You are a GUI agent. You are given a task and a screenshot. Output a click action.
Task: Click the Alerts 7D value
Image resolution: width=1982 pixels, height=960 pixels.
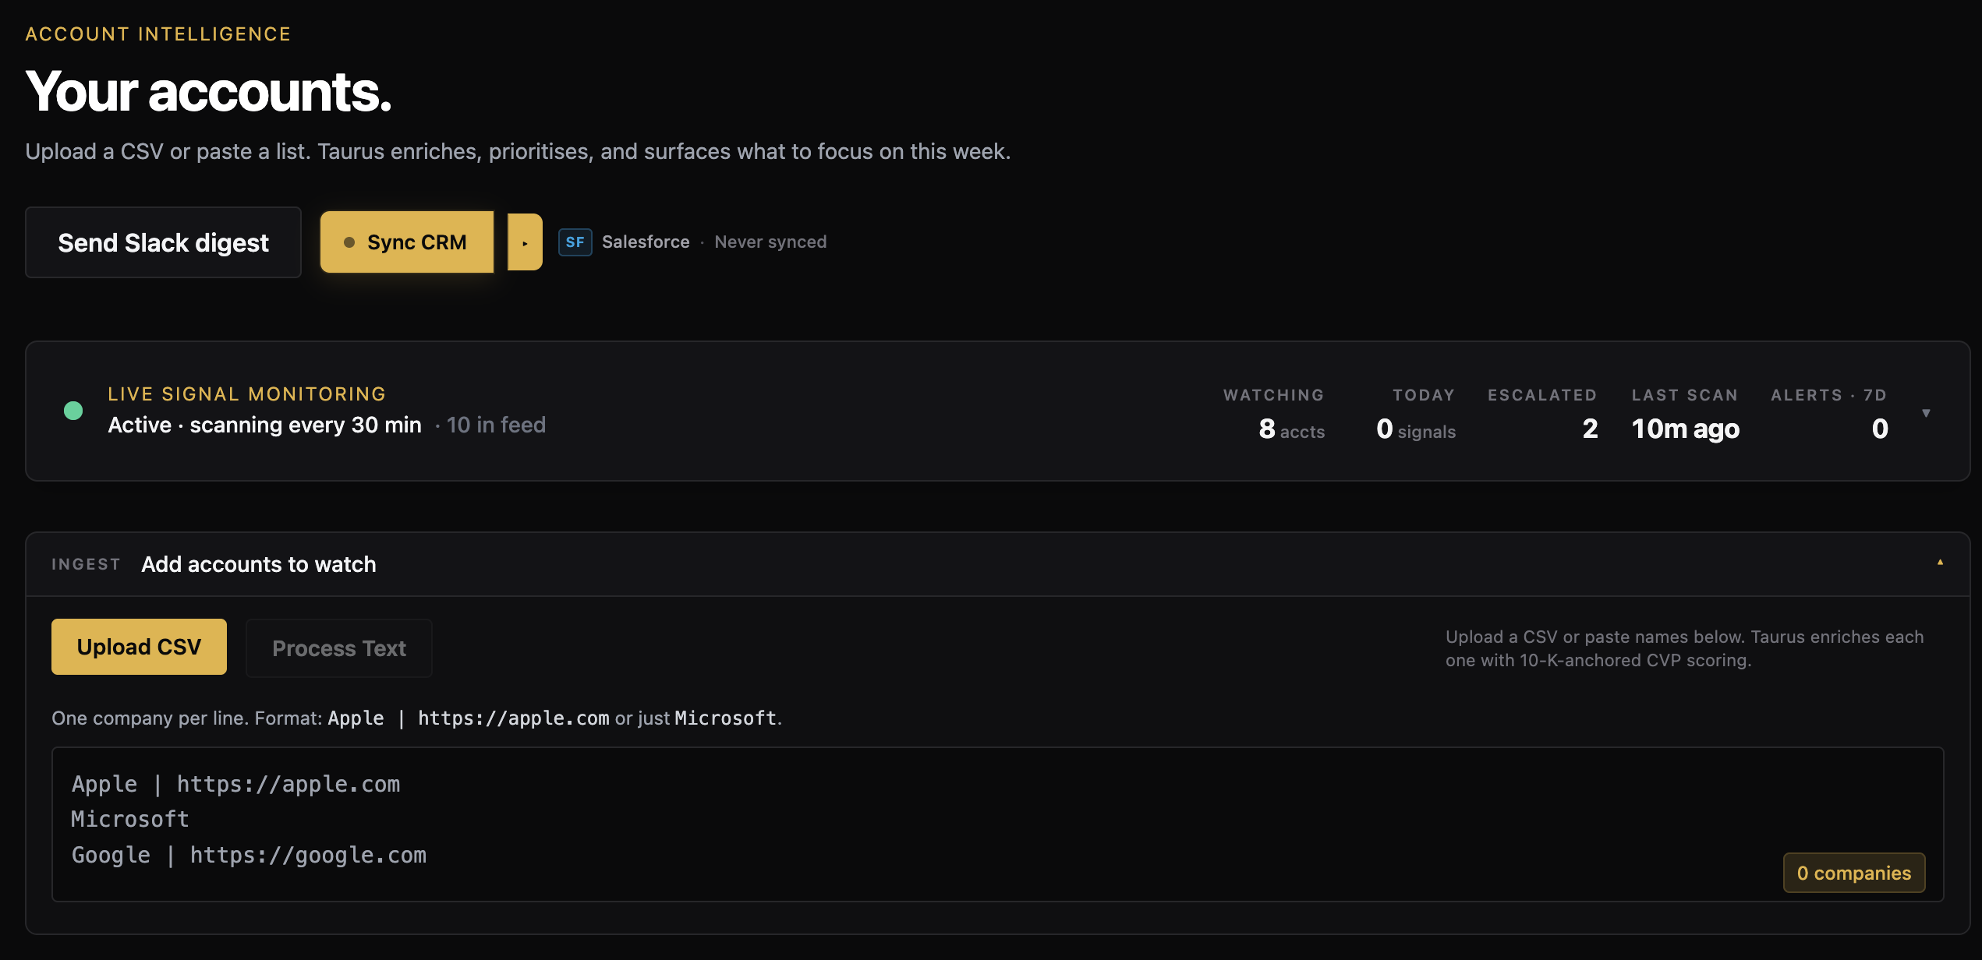[x=1880, y=429]
